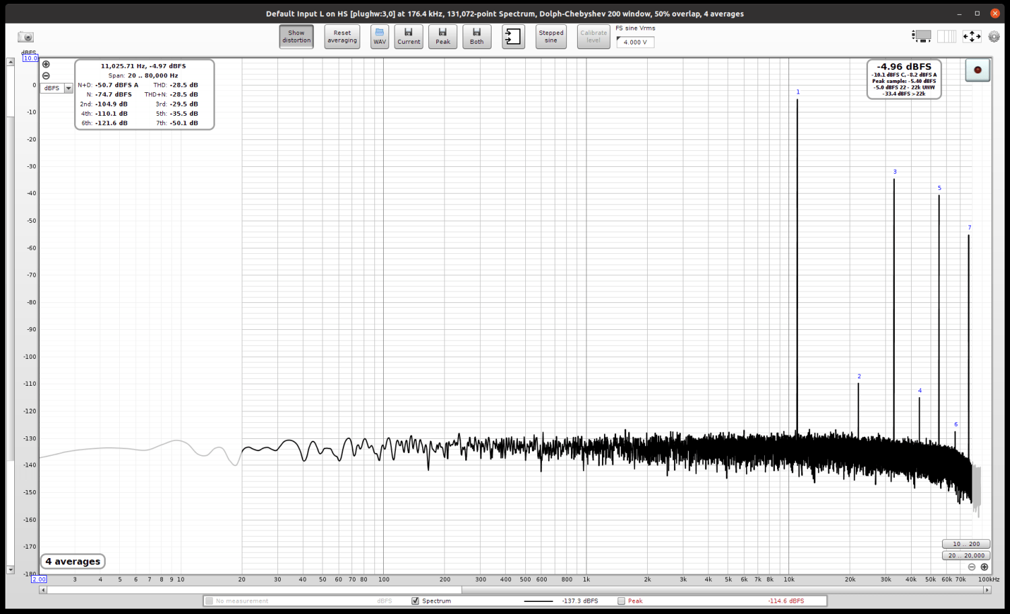
Task: Save Both traces
Action: pyautogui.click(x=477, y=36)
